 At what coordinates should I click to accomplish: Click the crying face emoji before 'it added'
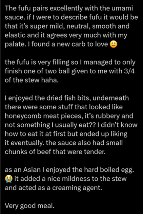(9, 179)
